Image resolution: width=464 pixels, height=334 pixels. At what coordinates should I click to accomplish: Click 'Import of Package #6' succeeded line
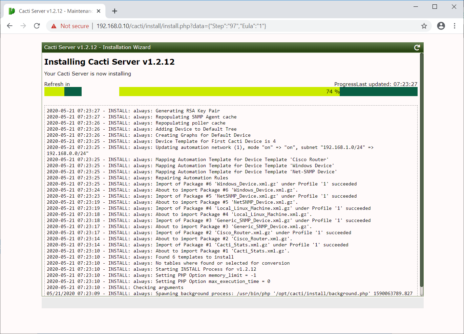point(202,184)
